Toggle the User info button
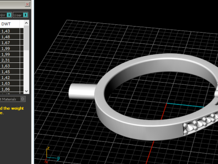The image size is (218, 164). pyautogui.click(x=25, y=15)
